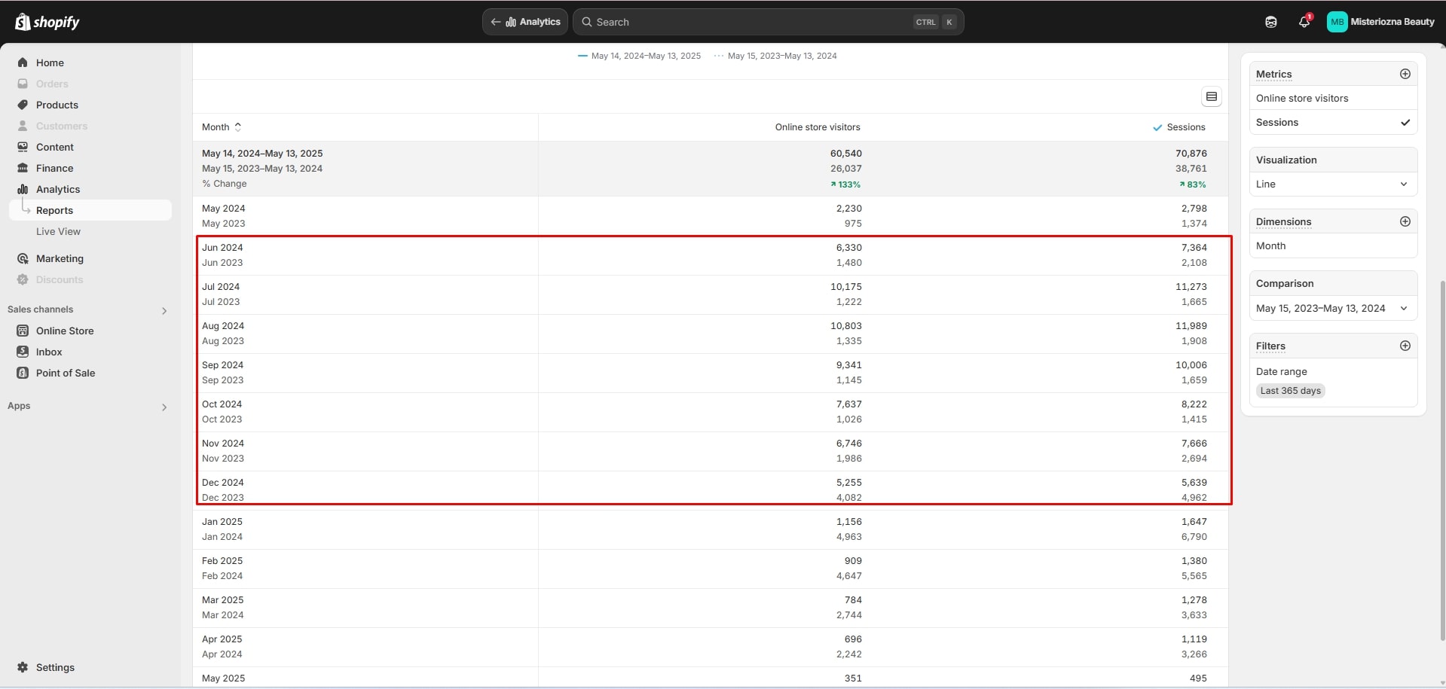This screenshot has height=689, width=1446.
Task: Add a filter with plus icon
Action: (1405, 346)
